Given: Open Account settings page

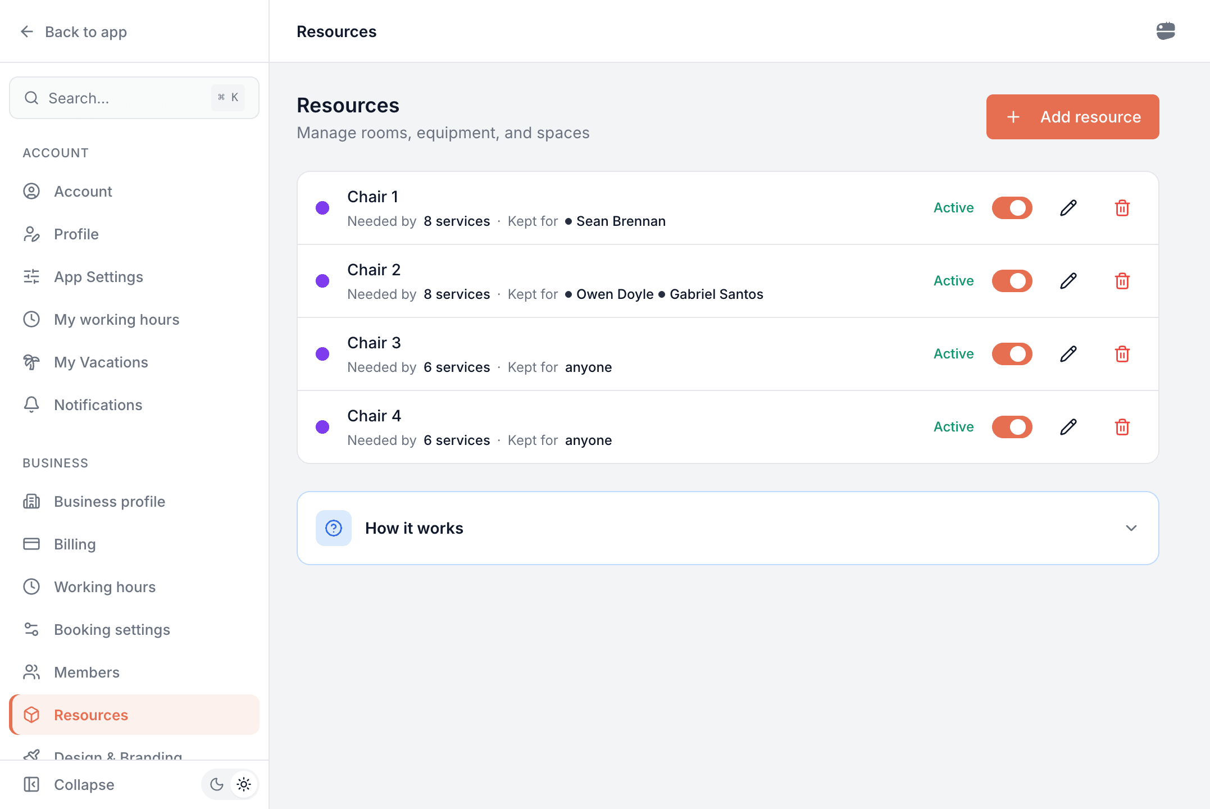Looking at the screenshot, I should [x=134, y=192].
